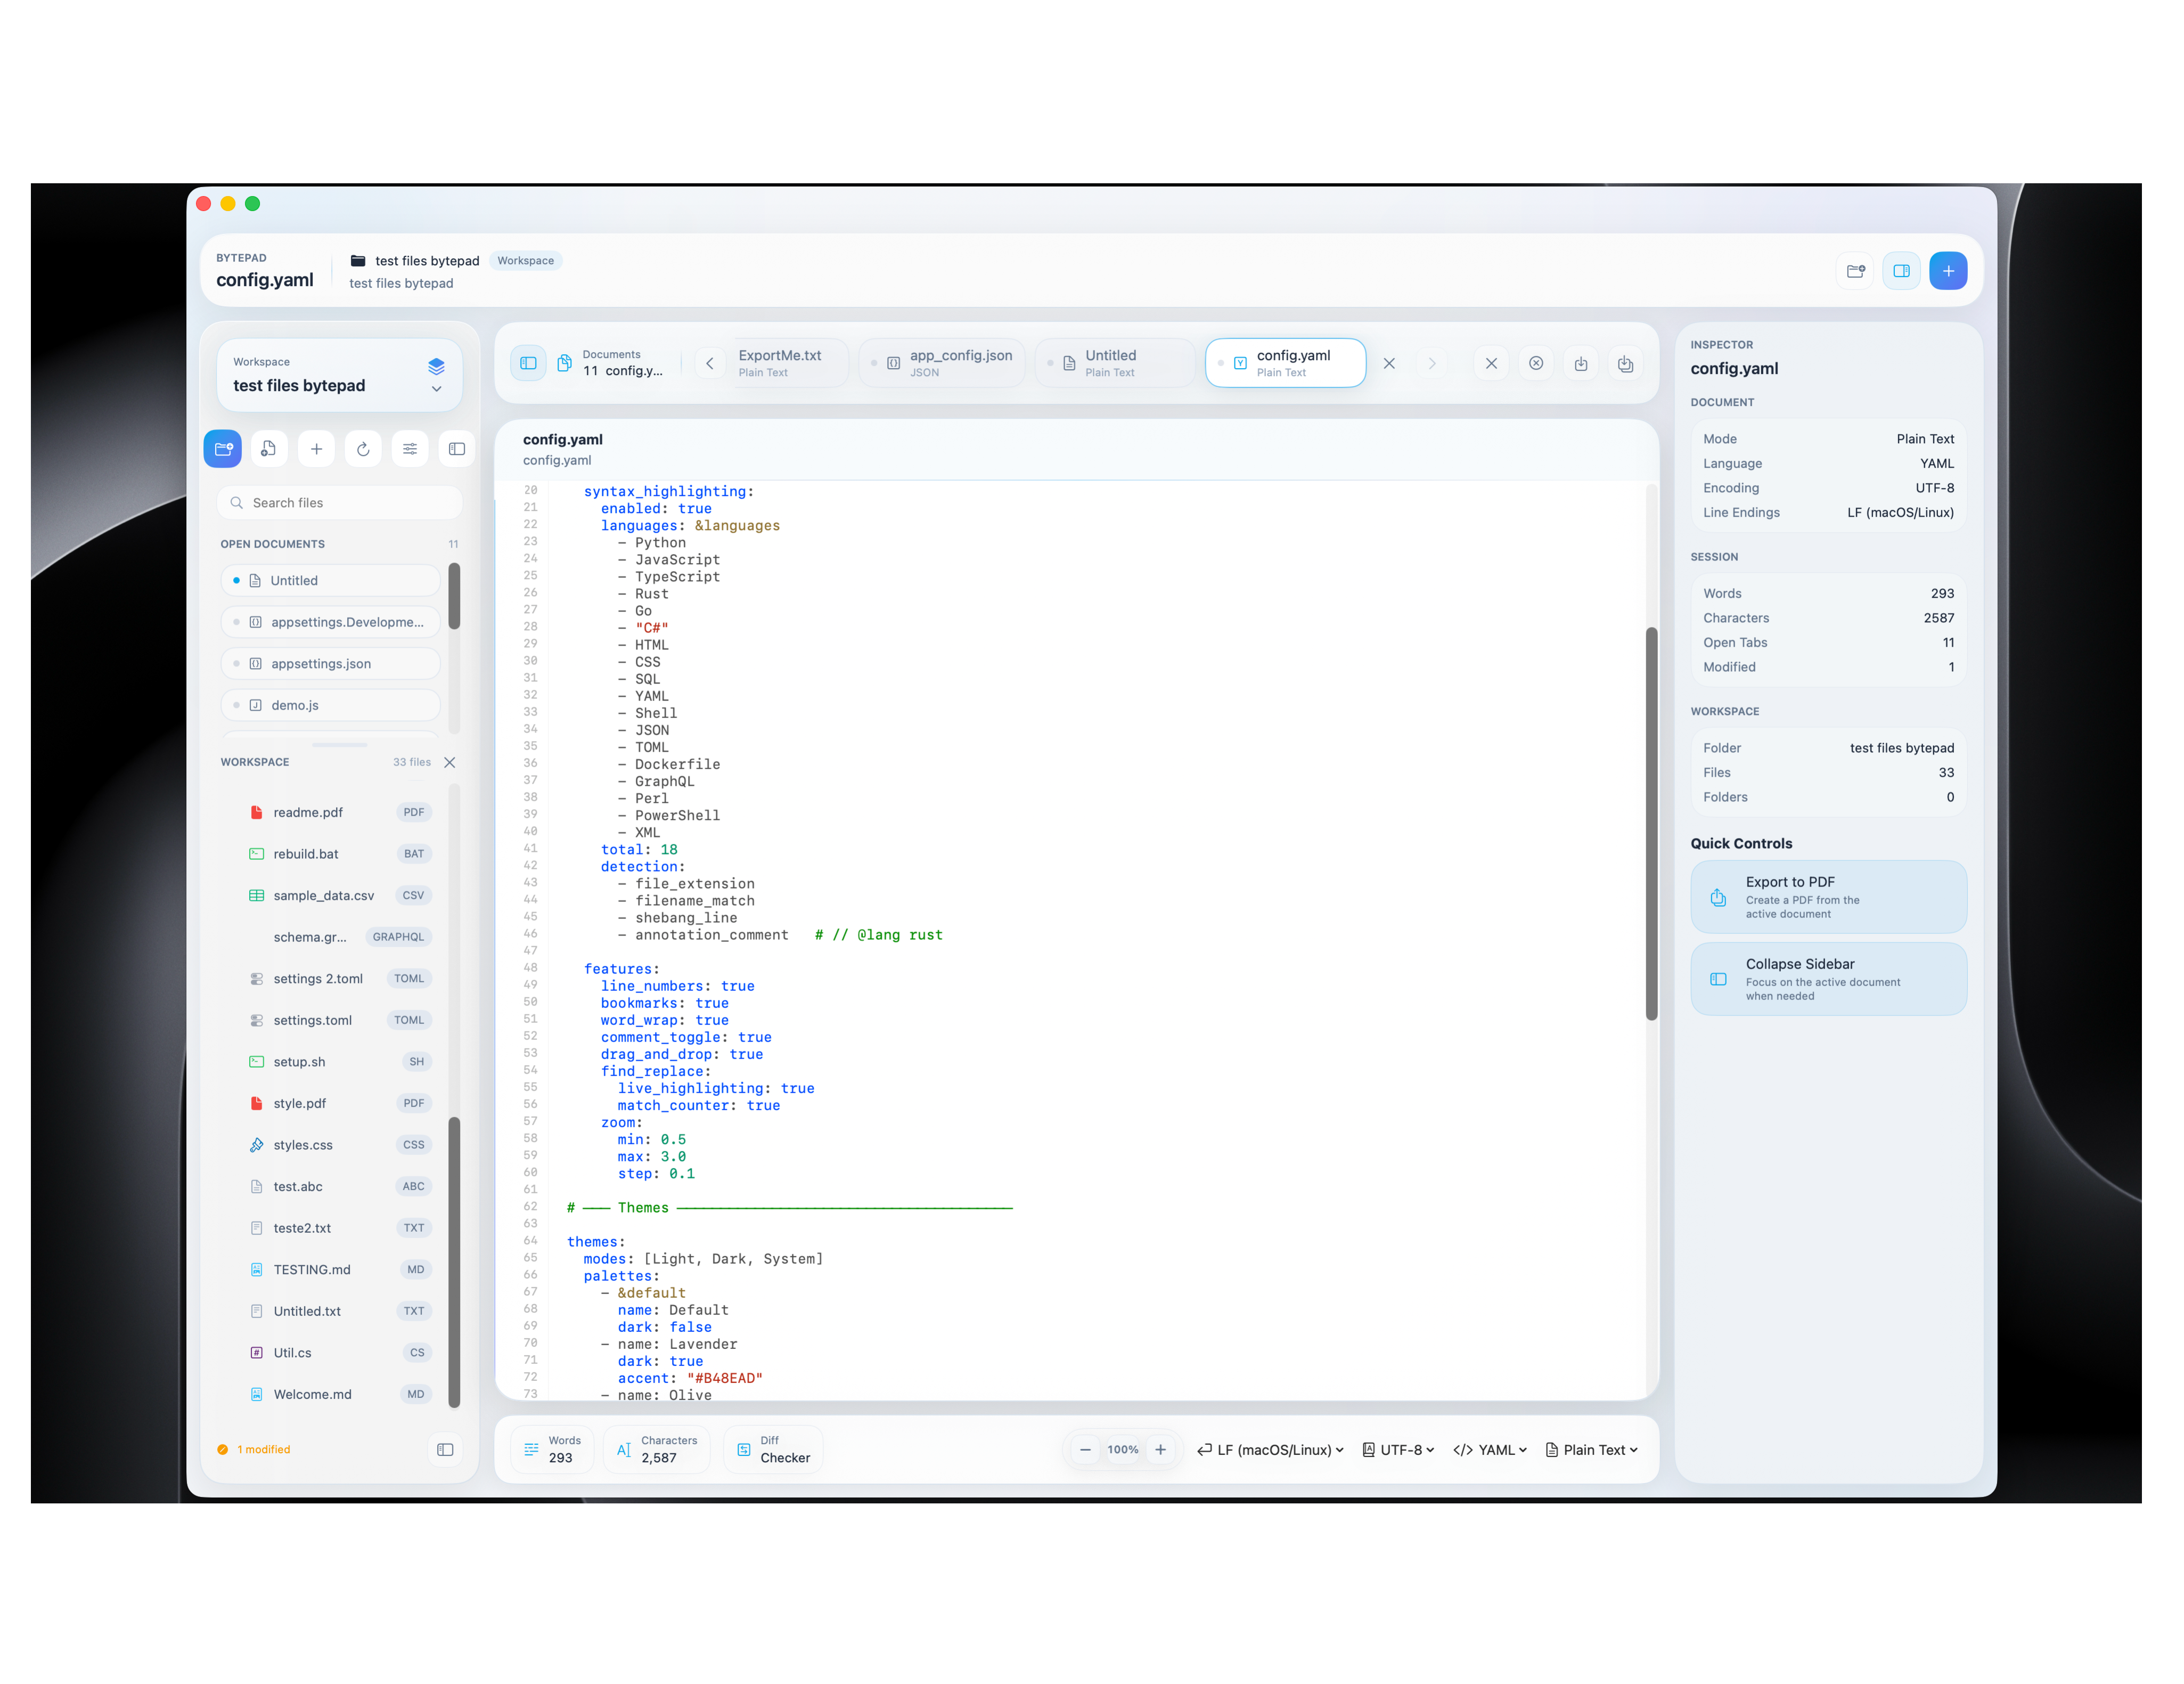Image resolution: width=2184 pixels, height=1684 pixels.
Task: Click the download icon in the tab bar
Action: (x=1581, y=363)
